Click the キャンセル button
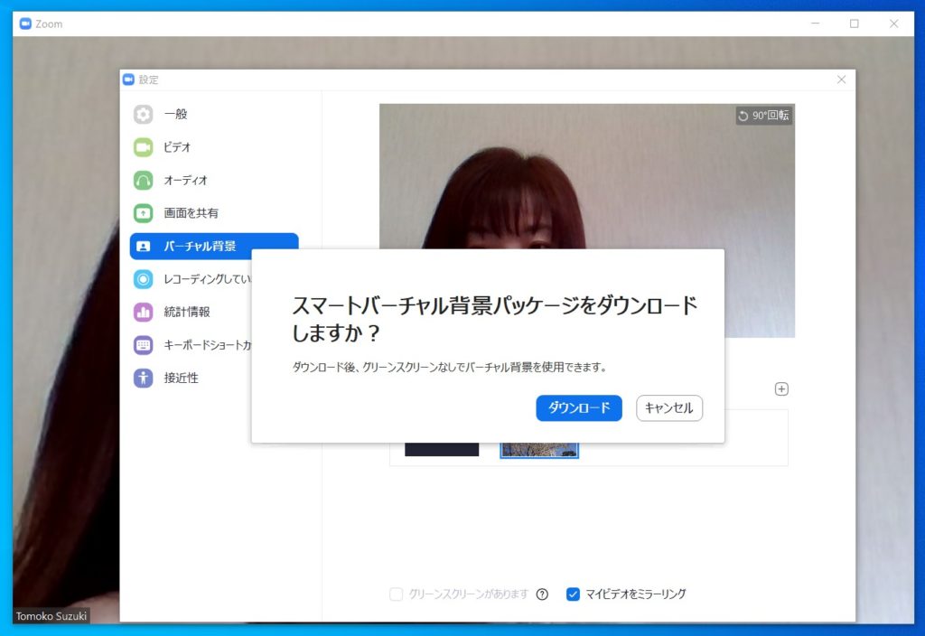925x636 pixels. point(669,408)
